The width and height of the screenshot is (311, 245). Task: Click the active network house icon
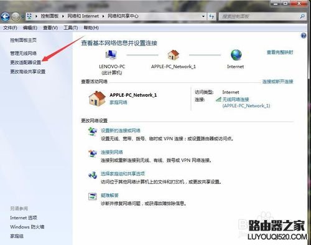[x=97, y=98]
